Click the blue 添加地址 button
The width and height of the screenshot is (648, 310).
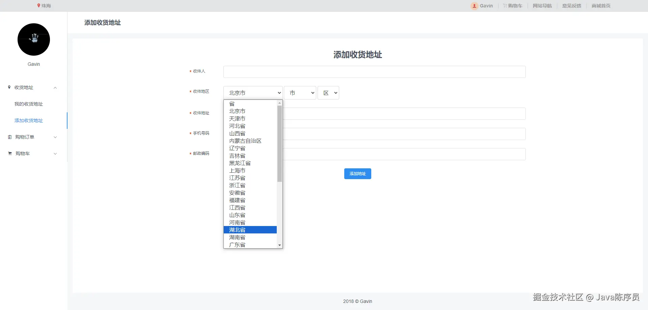coord(357,174)
